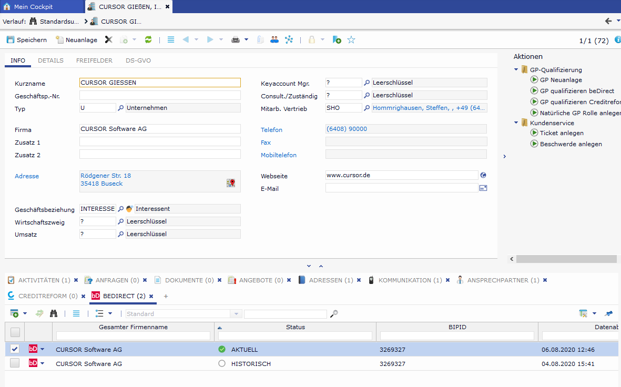The width and height of the screenshot is (621, 387).
Task: Click the delete X icon in toolbar
Action: (108, 40)
